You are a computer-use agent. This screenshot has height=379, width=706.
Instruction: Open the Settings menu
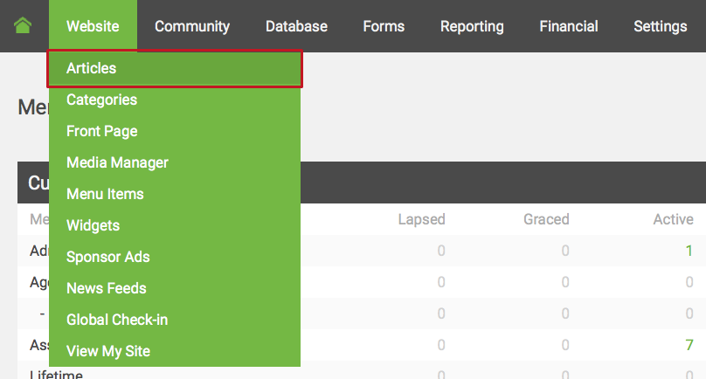[x=661, y=26]
